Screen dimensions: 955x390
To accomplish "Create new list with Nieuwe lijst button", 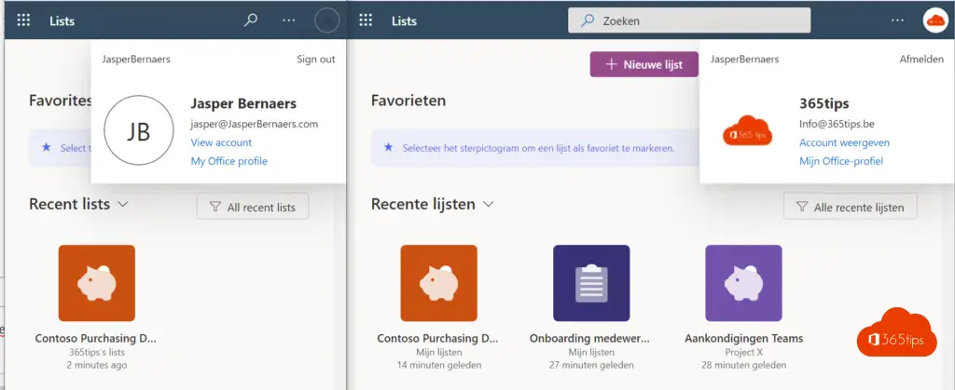I will [x=644, y=64].
